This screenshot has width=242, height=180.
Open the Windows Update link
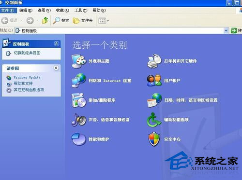click(27, 77)
